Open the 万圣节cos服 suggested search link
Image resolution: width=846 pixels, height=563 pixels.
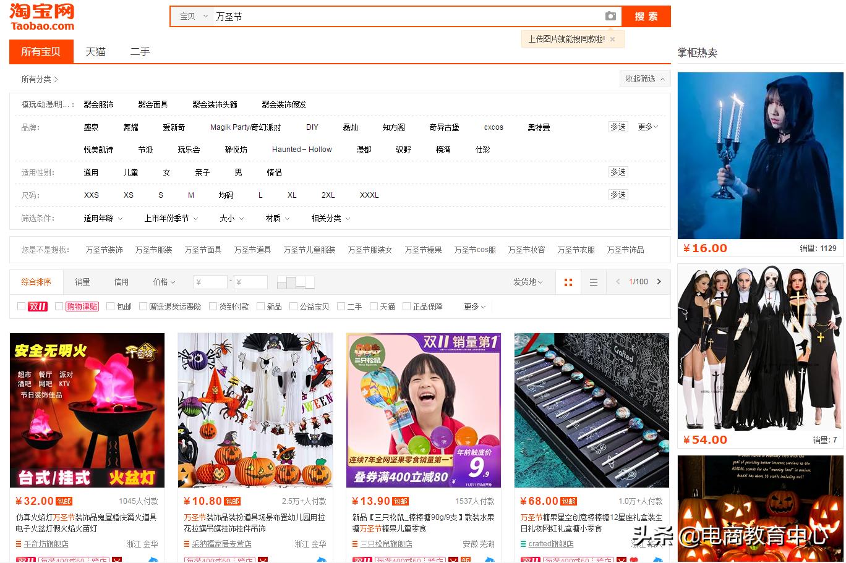point(474,250)
